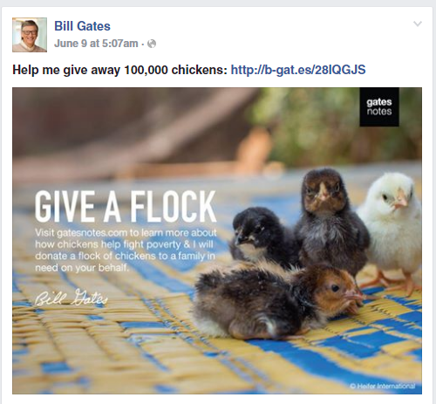Click the GIVE A FLOCK headline
This screenshot has height=404, width=436.
[x=126, y=207]
